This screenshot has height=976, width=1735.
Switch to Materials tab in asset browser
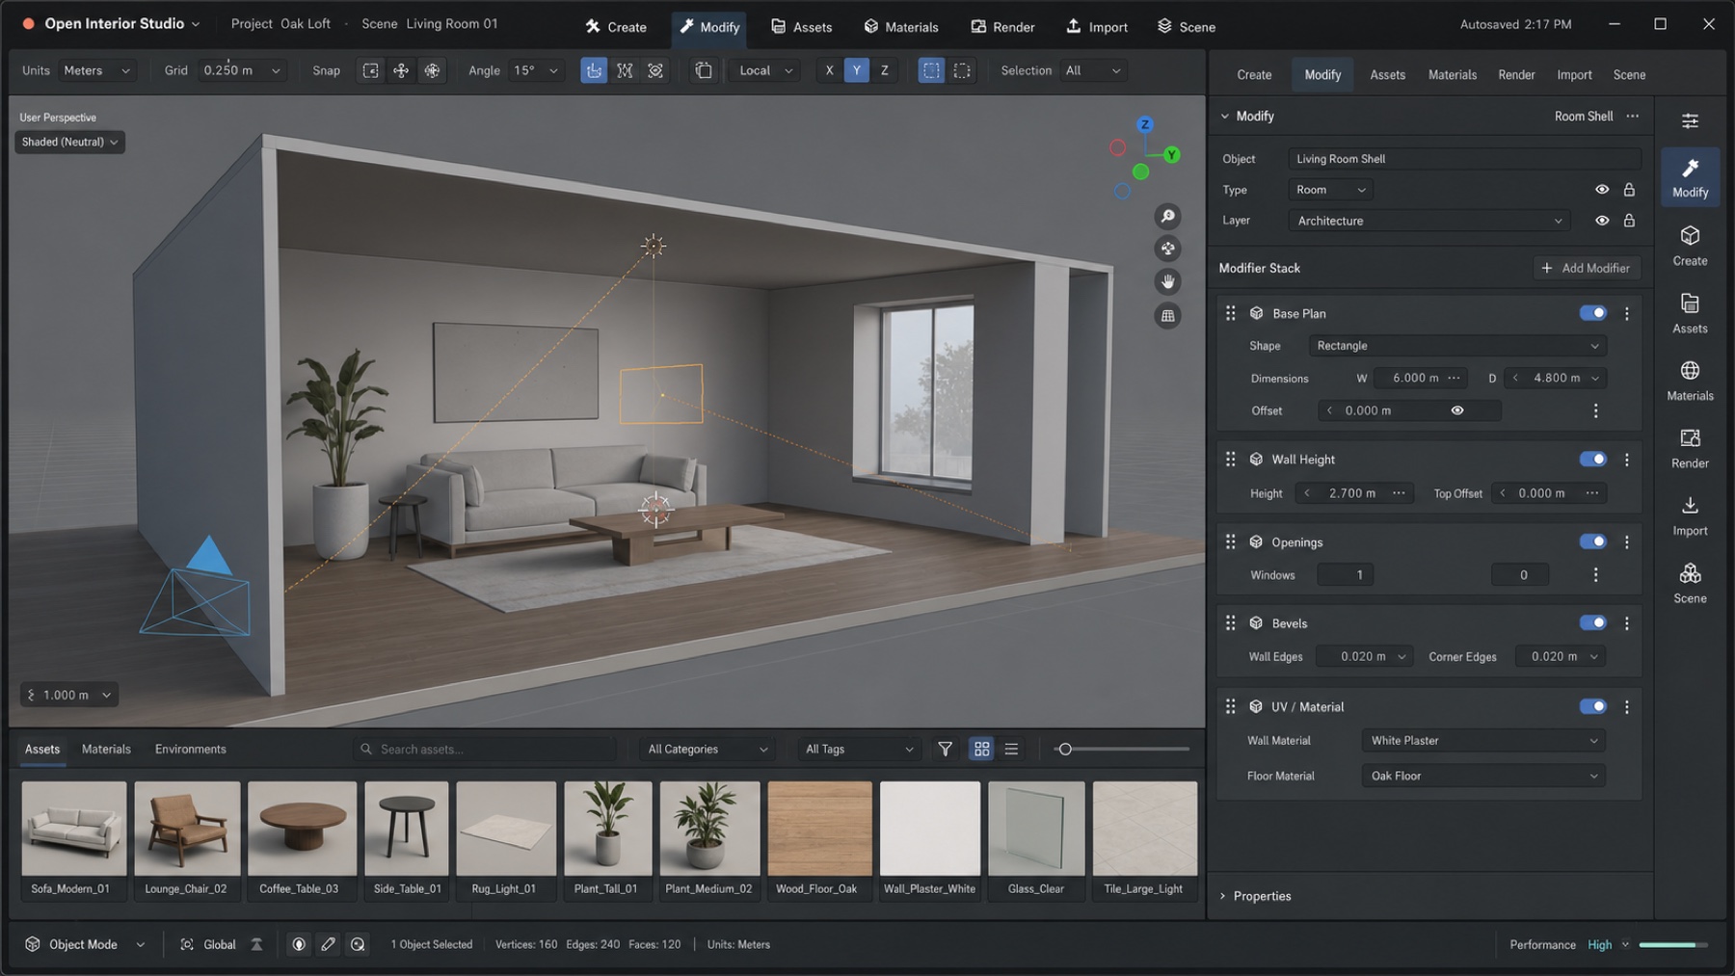point(106,749)
